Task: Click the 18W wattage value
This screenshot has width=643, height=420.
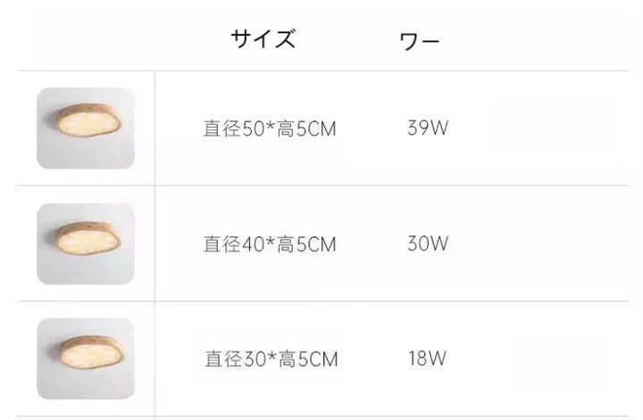Action: point(427,358)
